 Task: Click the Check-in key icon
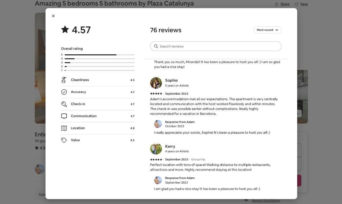tap(64, 104)
